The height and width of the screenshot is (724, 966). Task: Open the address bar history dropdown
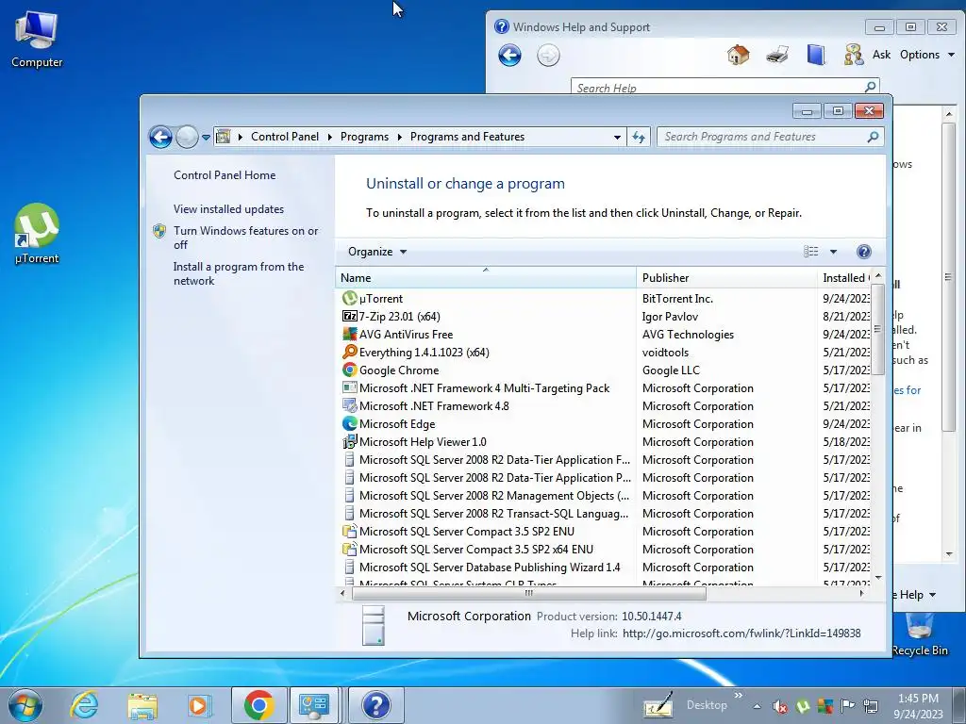point(617,138)
